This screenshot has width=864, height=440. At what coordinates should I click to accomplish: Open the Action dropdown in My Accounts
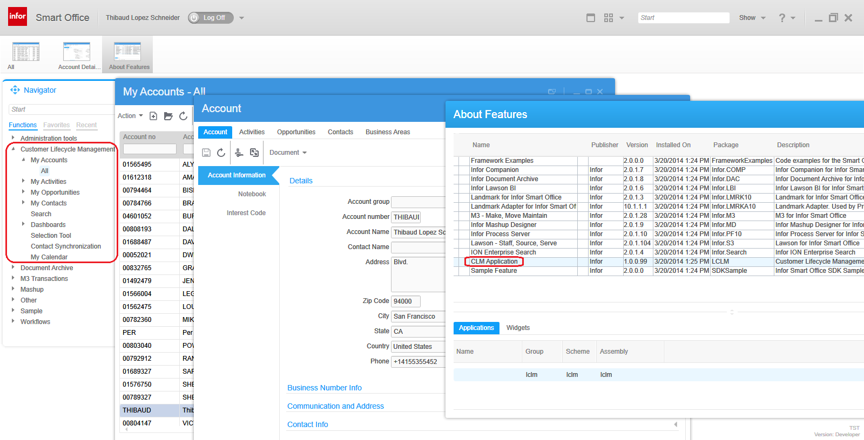point(130,116)
